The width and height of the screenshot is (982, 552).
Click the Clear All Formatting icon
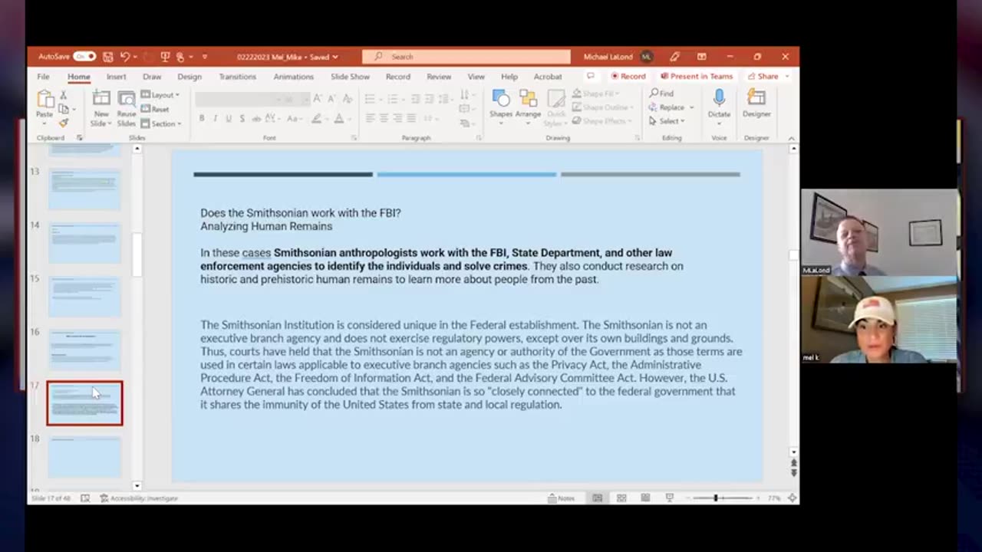click(x=347, y=99)
